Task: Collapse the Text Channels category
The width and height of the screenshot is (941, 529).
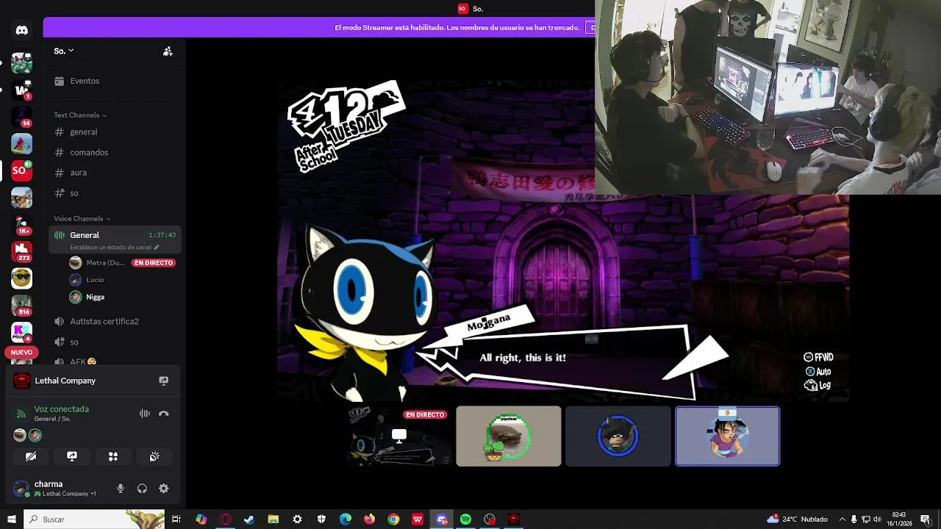Action: click(x=80, y=115)
